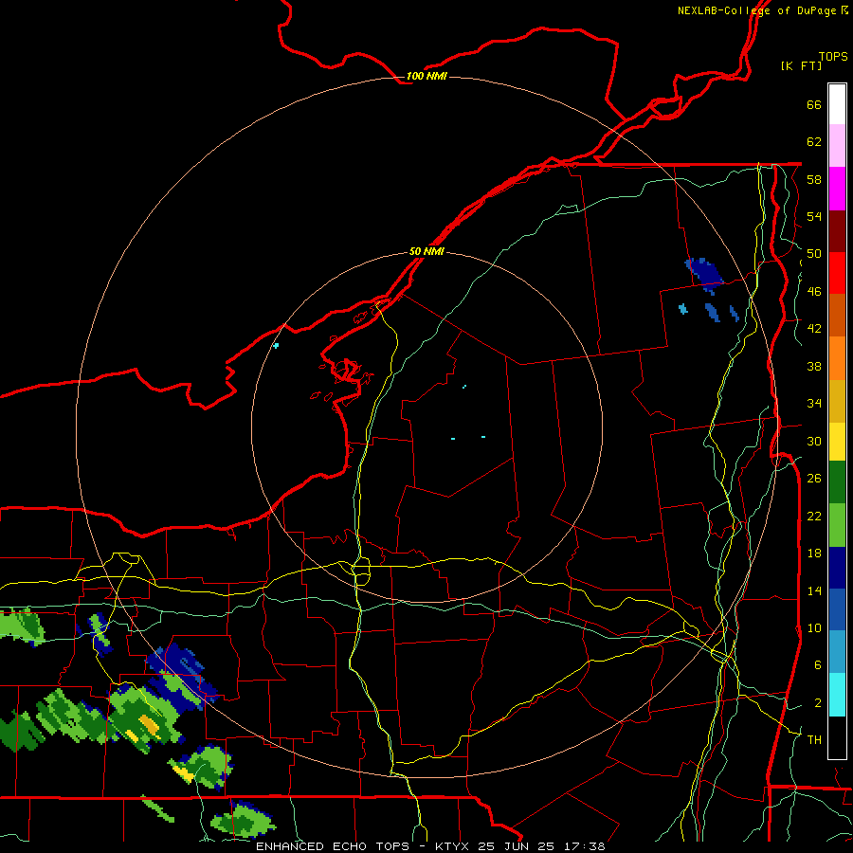Viewport: 853px width, 853px height.
Task: Click the medium blue legend swatch
Action: click(x=837, y=609)
